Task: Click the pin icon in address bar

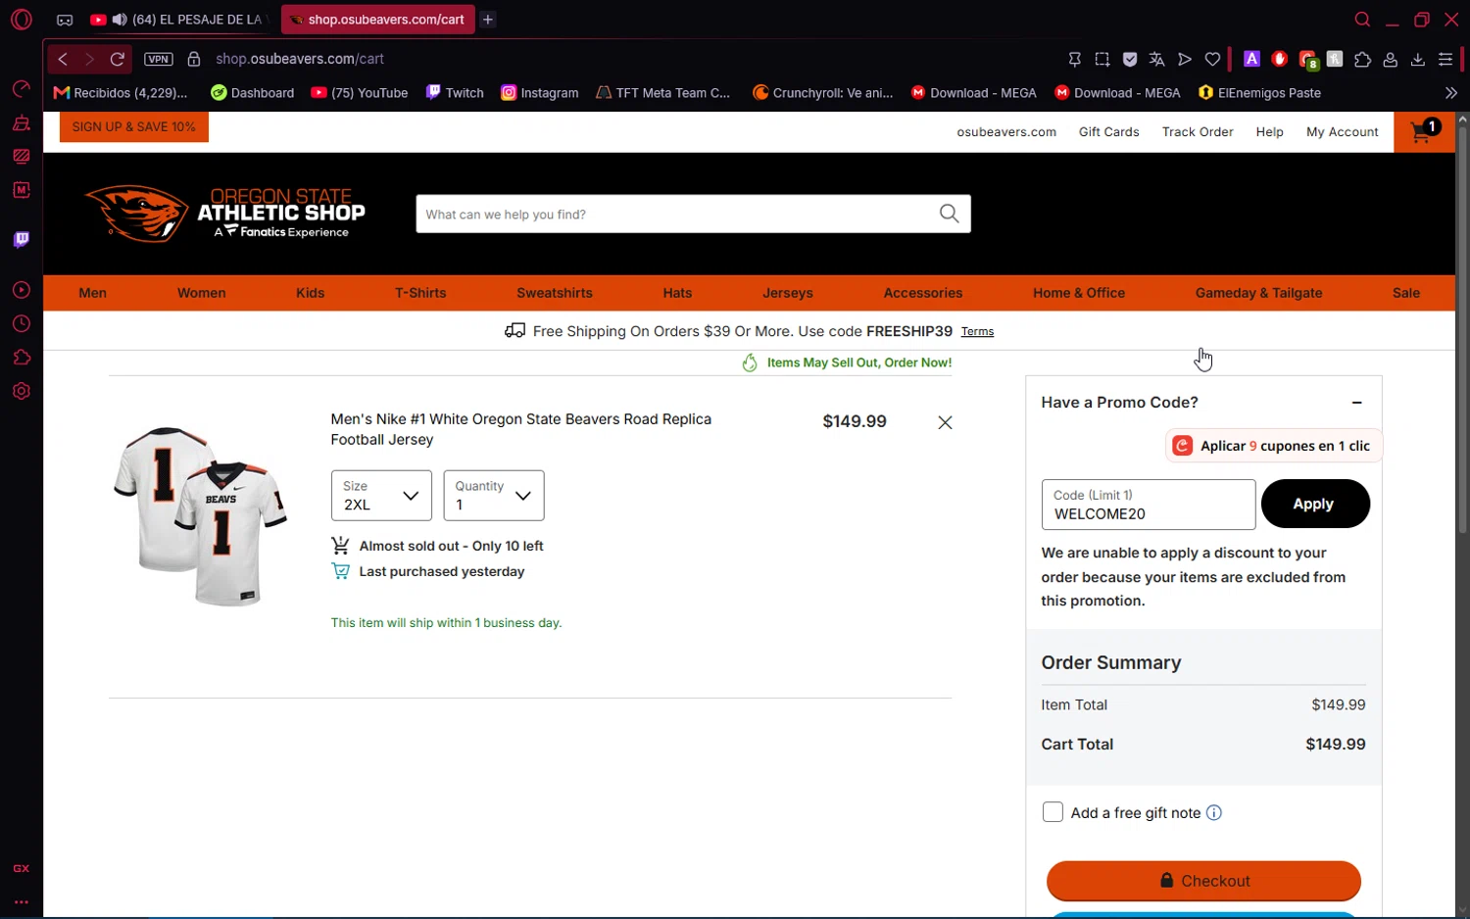Action: pyautogui.click(x=1075, y=60)
